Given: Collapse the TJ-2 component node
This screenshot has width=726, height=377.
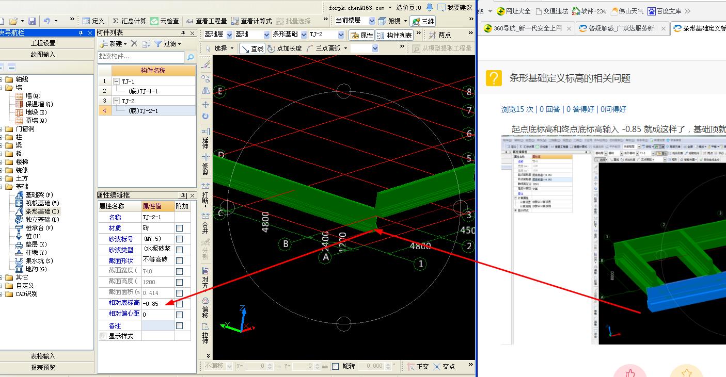Looking at the screenshot, I should 116,101.
